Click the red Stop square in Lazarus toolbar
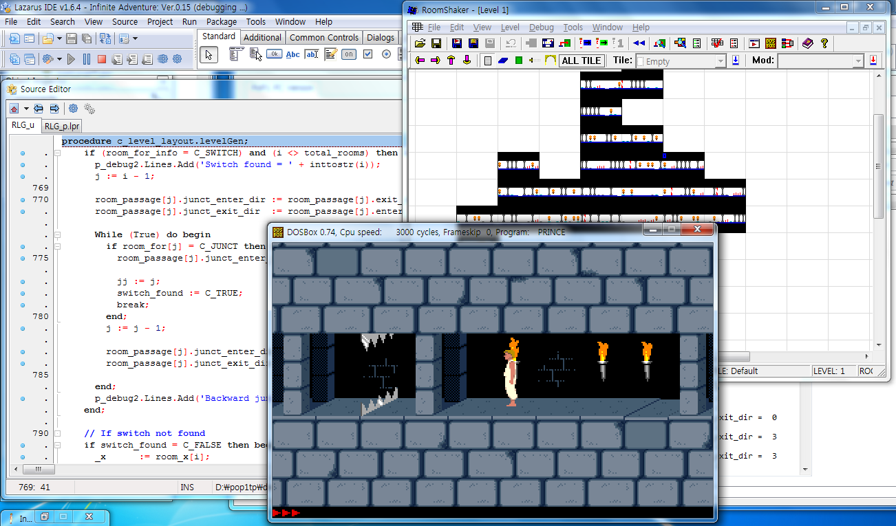Screen dimensions: 896x526 coord(102,59)
